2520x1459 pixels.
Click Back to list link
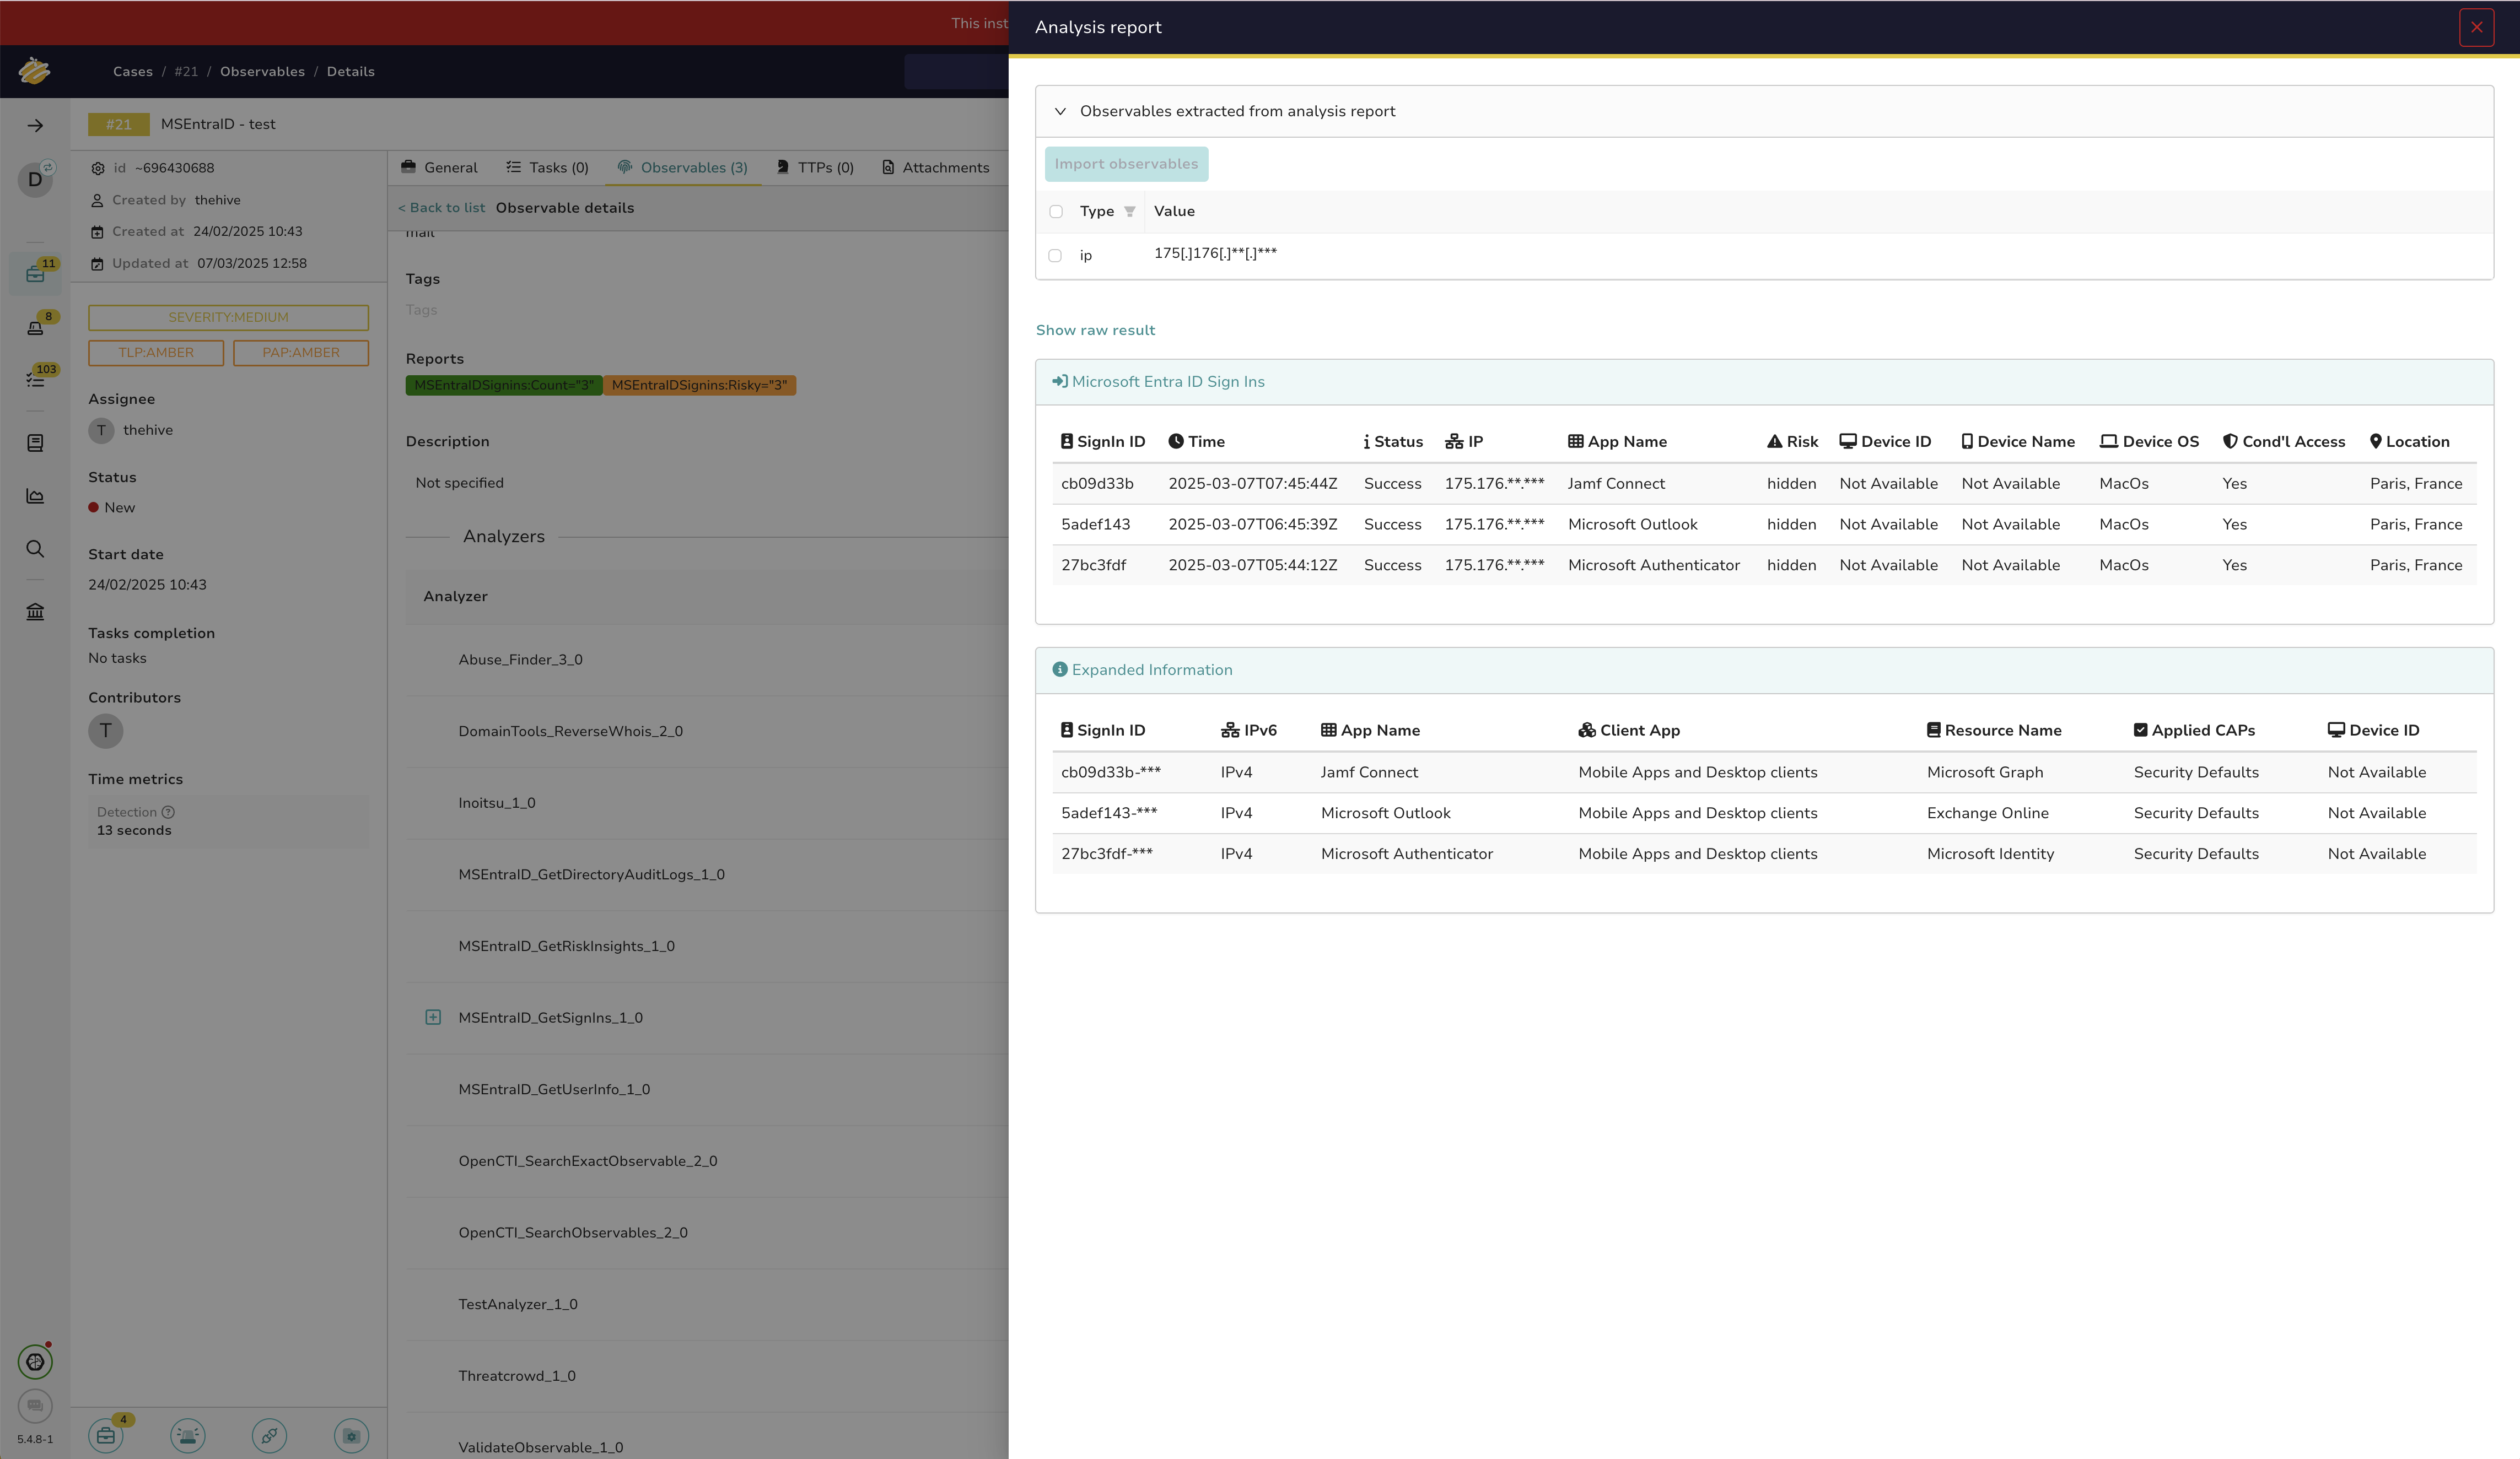(x=442, y=208)
